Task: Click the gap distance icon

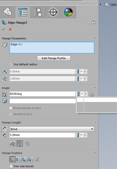Action: click(x=5, y=79)
